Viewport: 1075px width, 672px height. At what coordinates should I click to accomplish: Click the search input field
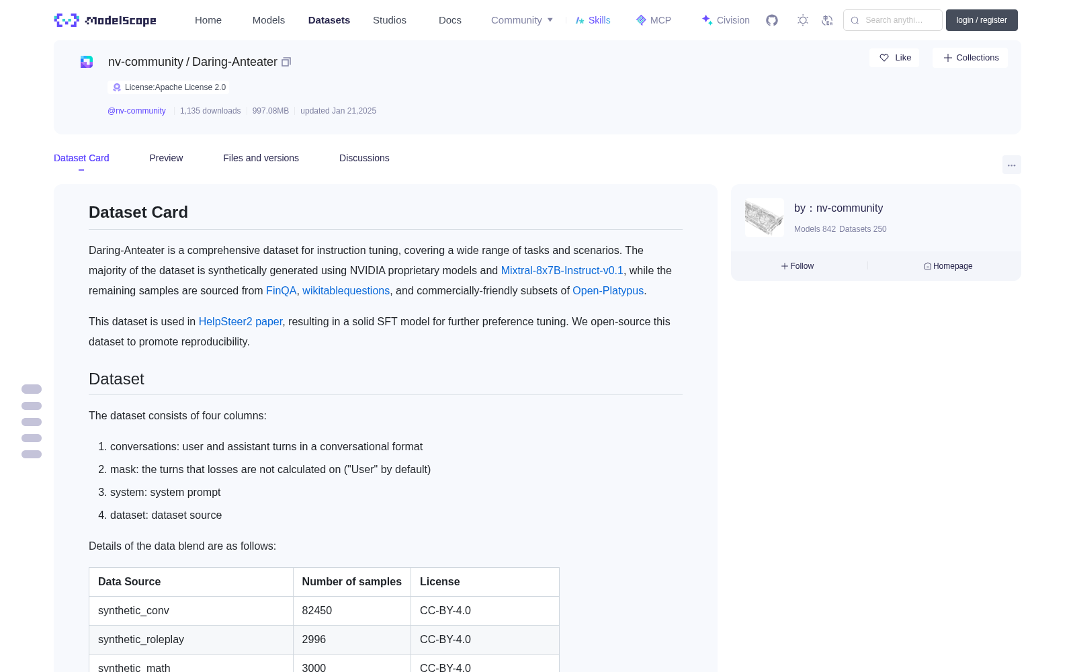point(893,20)
